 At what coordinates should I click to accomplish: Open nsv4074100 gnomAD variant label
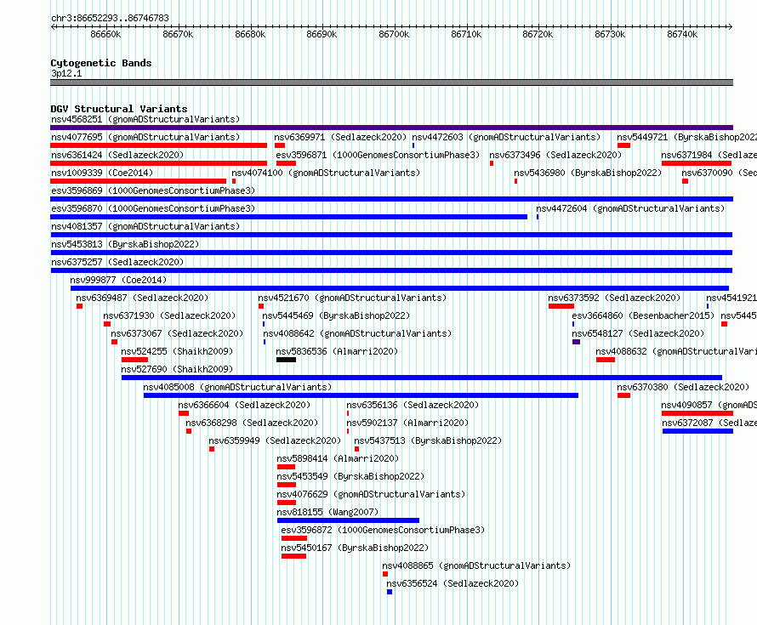click(326, 173)
